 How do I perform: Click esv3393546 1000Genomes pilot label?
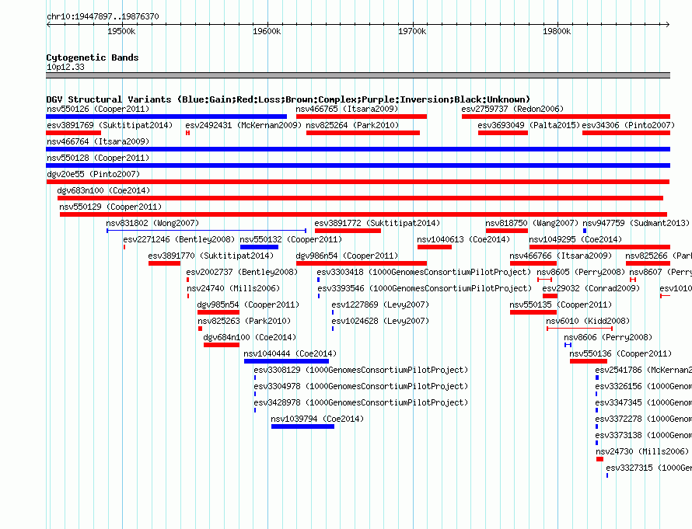click(x=425, y=288)
